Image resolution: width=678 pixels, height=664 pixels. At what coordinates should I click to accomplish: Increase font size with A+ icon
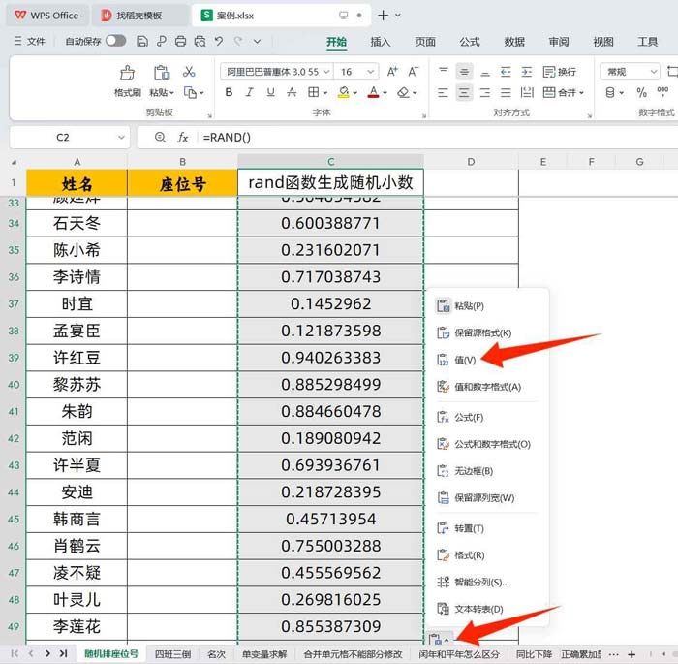tap(392, 72)
